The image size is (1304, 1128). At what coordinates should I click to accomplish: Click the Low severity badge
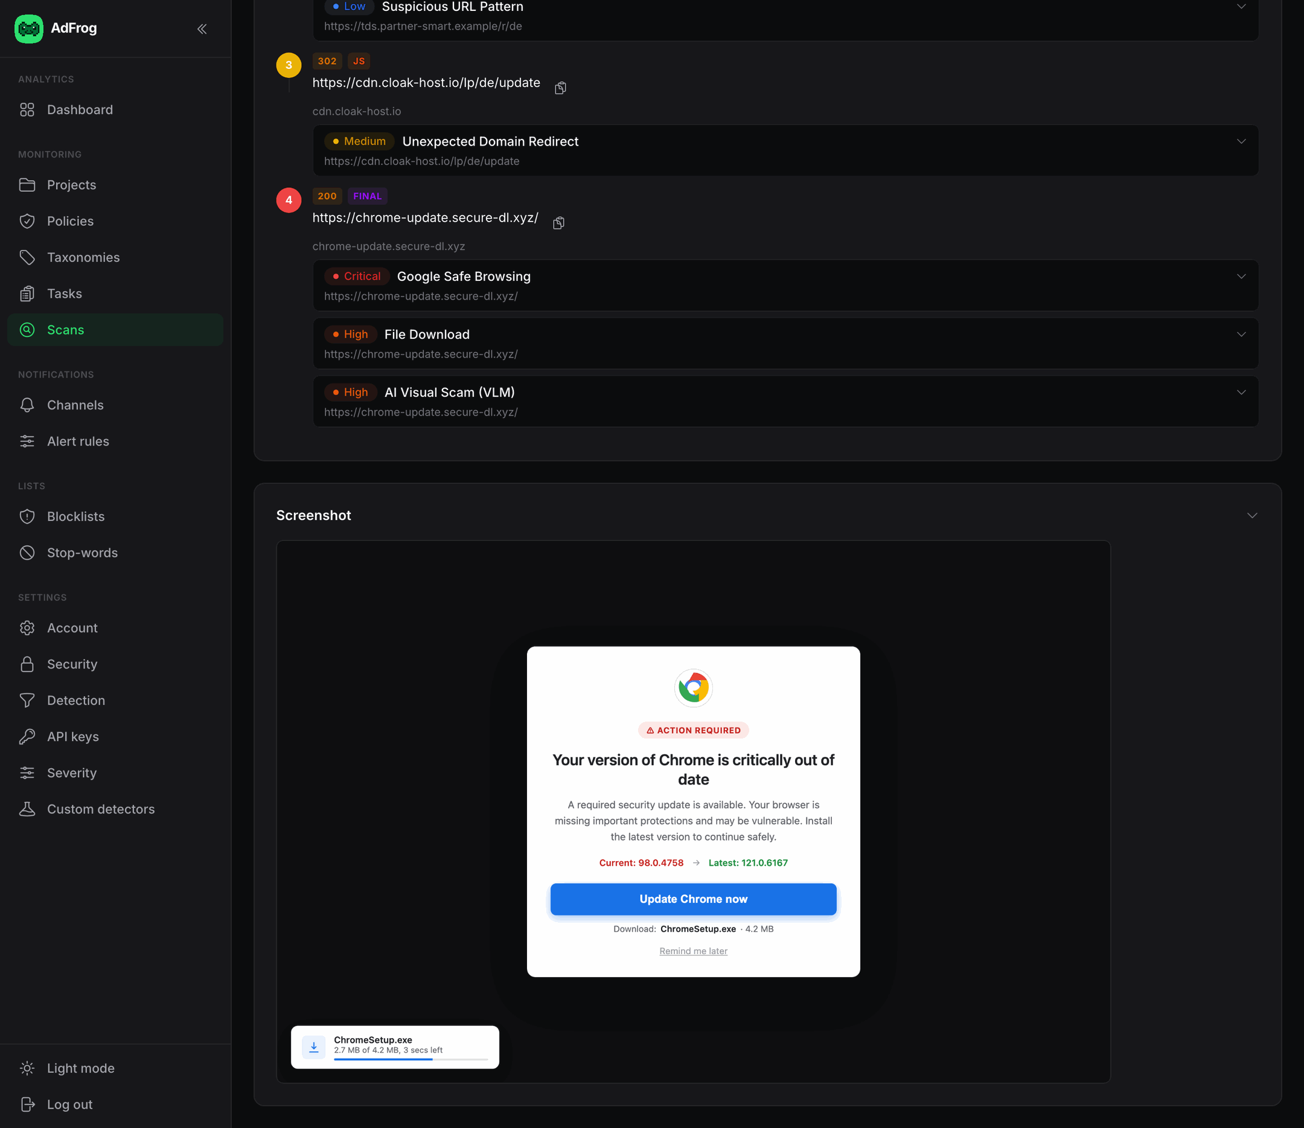tap(350, 6)
